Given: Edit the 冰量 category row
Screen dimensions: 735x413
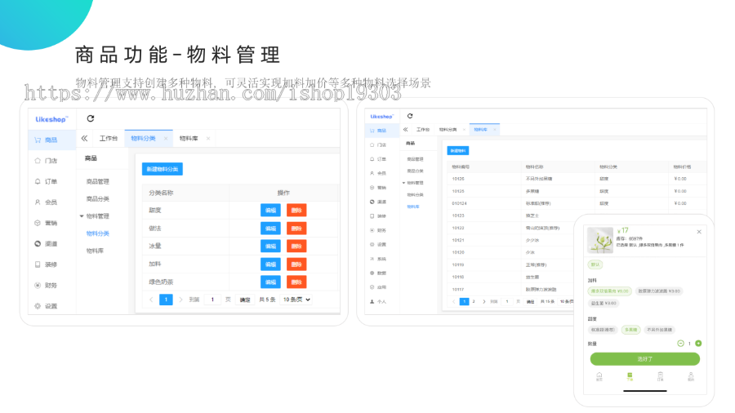Looking at the screenshot, I should (x=270, y=246).
